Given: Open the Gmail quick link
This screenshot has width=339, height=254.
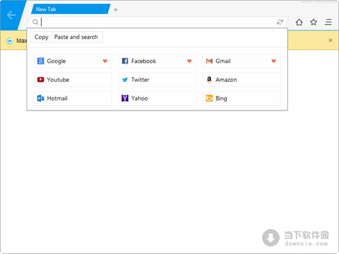Looking at the screenshot, I should coord(241,61).
